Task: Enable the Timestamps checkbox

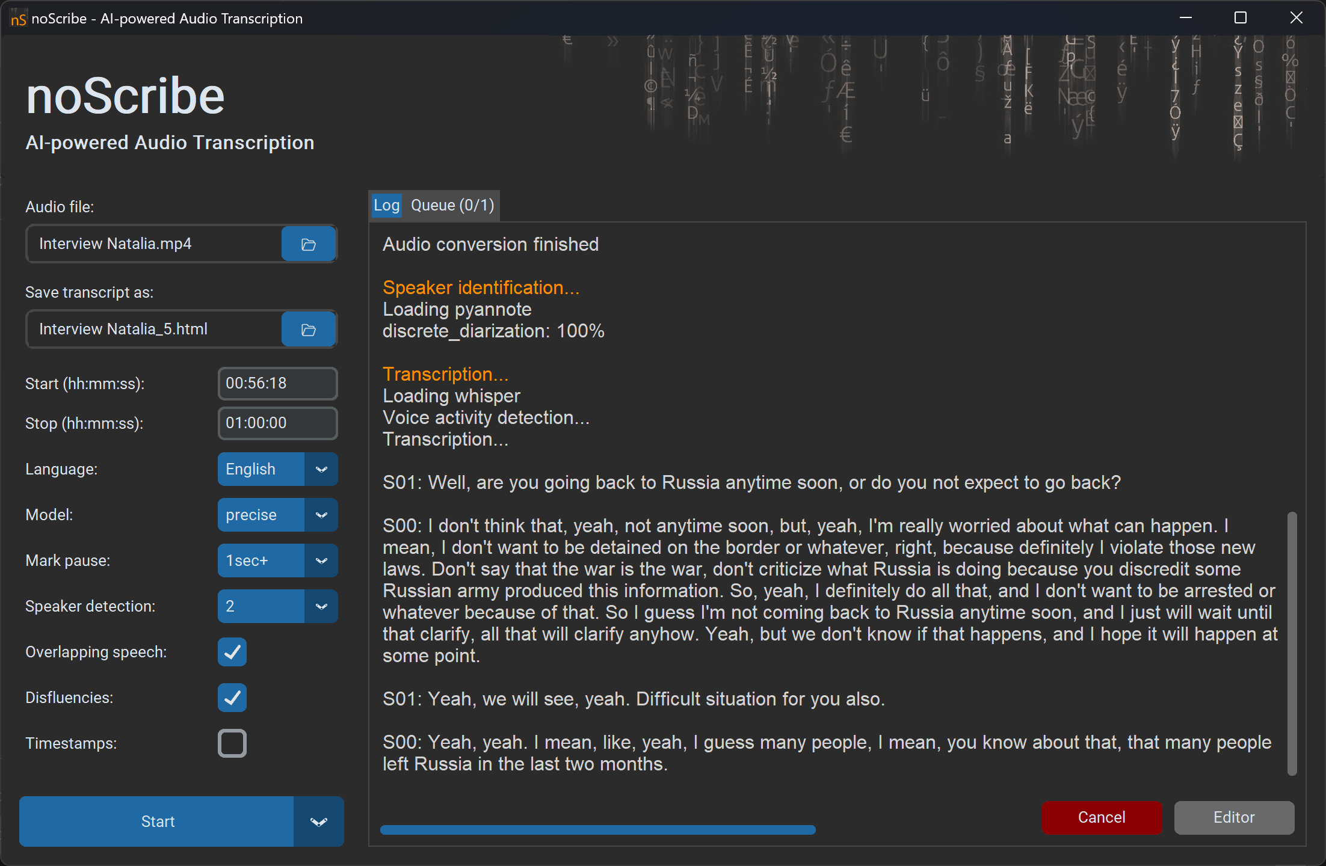Action: (x=232, y=743)
